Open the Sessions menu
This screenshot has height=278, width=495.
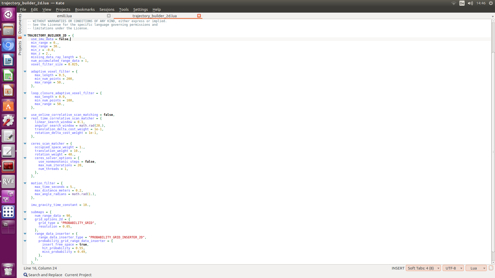coord(107,10)
